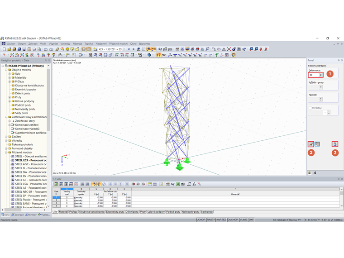Select row 2 header in the Uzly table
The height and width of the screenshot is (258, 344).
point(57,201)
